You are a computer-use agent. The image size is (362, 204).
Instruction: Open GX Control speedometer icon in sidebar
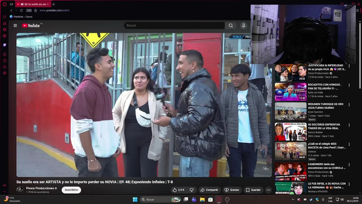(5, 17)
